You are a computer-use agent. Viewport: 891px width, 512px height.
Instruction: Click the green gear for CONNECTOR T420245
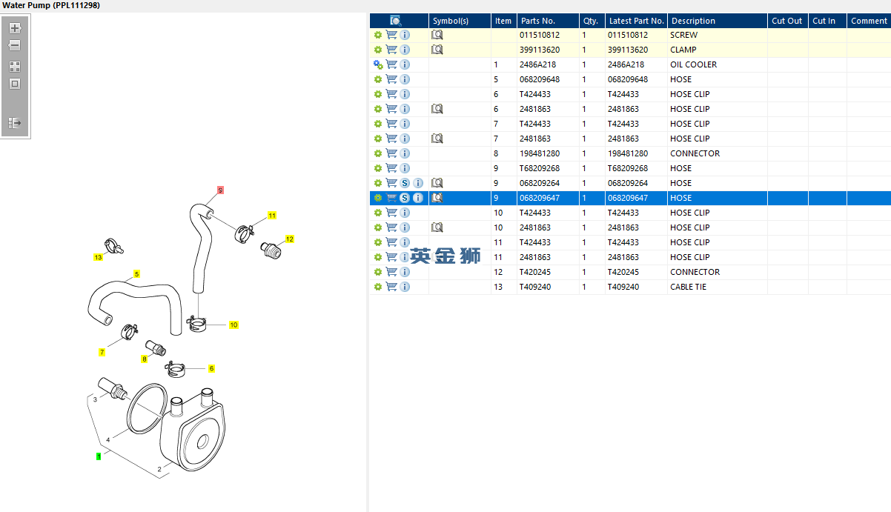point(378,272)
